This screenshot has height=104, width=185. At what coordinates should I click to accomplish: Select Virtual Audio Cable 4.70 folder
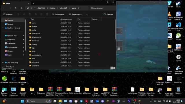point(169,91)
